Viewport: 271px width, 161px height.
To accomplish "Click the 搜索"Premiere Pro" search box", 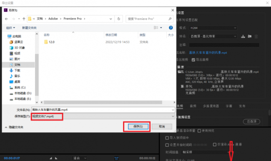I will [150, 19].
